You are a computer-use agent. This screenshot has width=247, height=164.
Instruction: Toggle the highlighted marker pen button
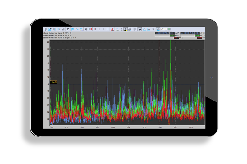click(126, 29)
